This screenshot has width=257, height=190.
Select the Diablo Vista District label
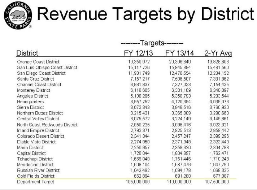(x=36, y=142)
